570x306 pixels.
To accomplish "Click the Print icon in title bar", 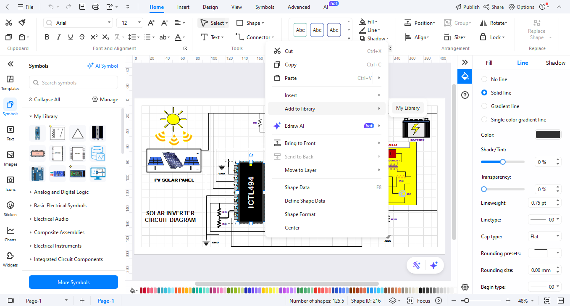I will [96, 7].
